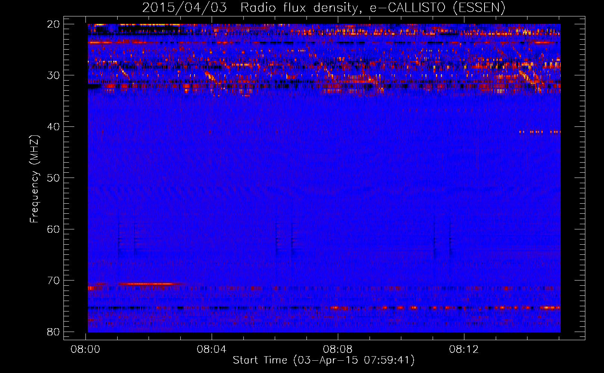
Task: Click the '60' frequency tick label
Action: click(x=53, y=229)
